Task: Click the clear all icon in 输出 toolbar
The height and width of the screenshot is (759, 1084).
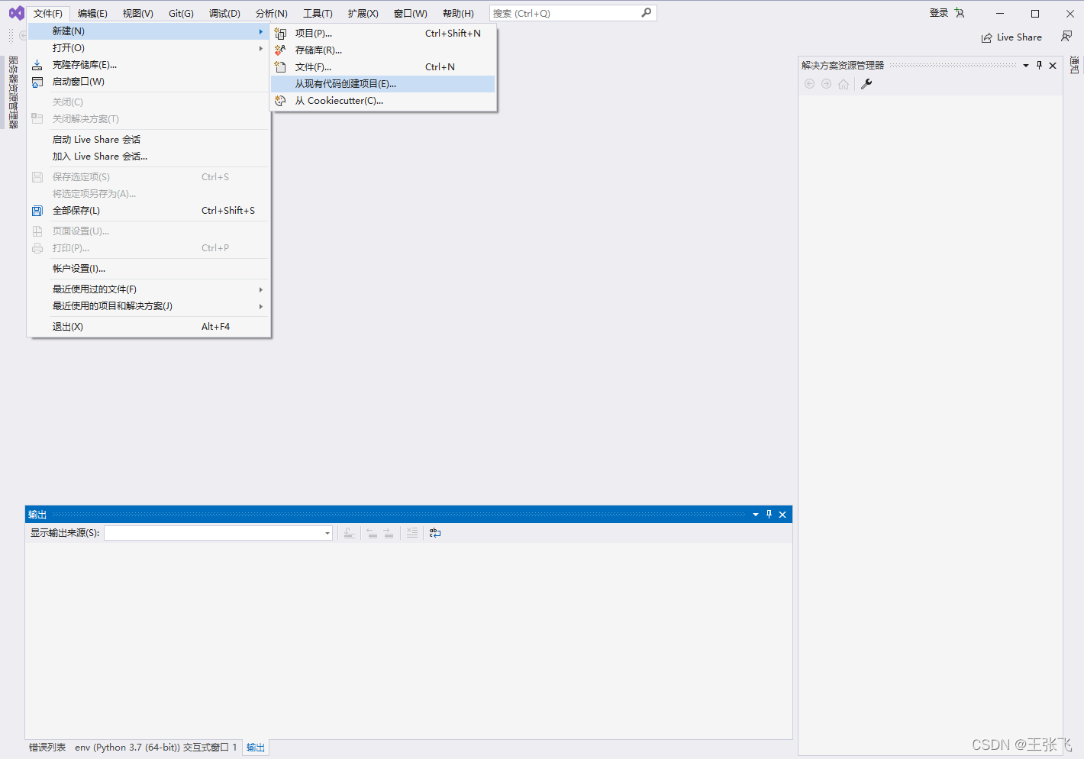Action: click(412, 533)
